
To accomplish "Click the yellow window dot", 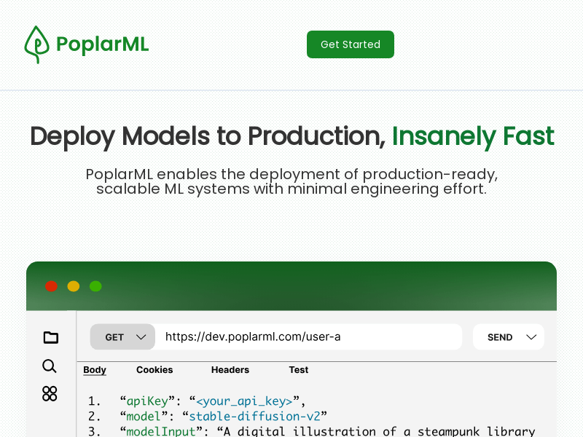I will 74,286.
